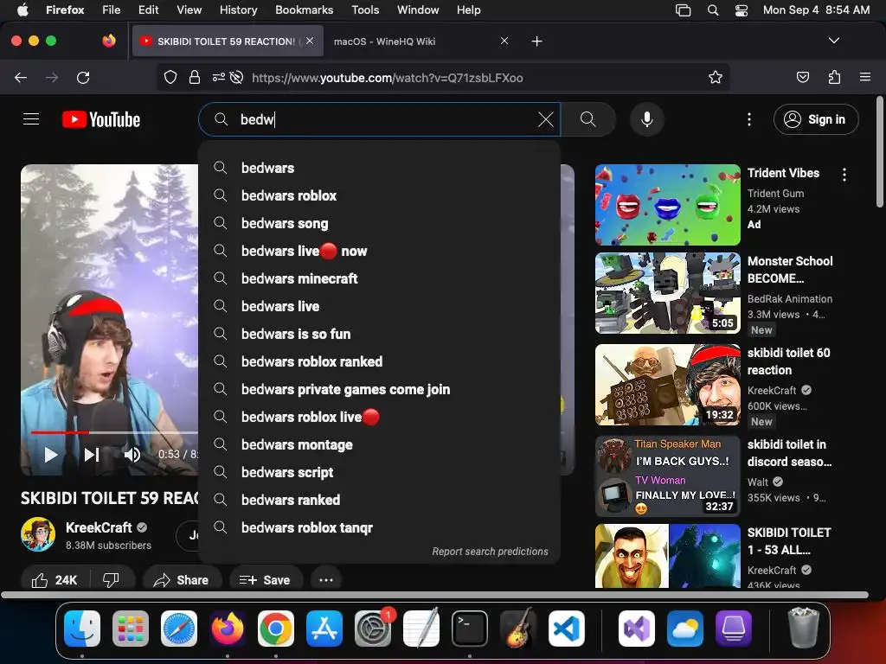
Task: Pick 'bedwars roblox tanqr' suggestion
Action: 379,527
